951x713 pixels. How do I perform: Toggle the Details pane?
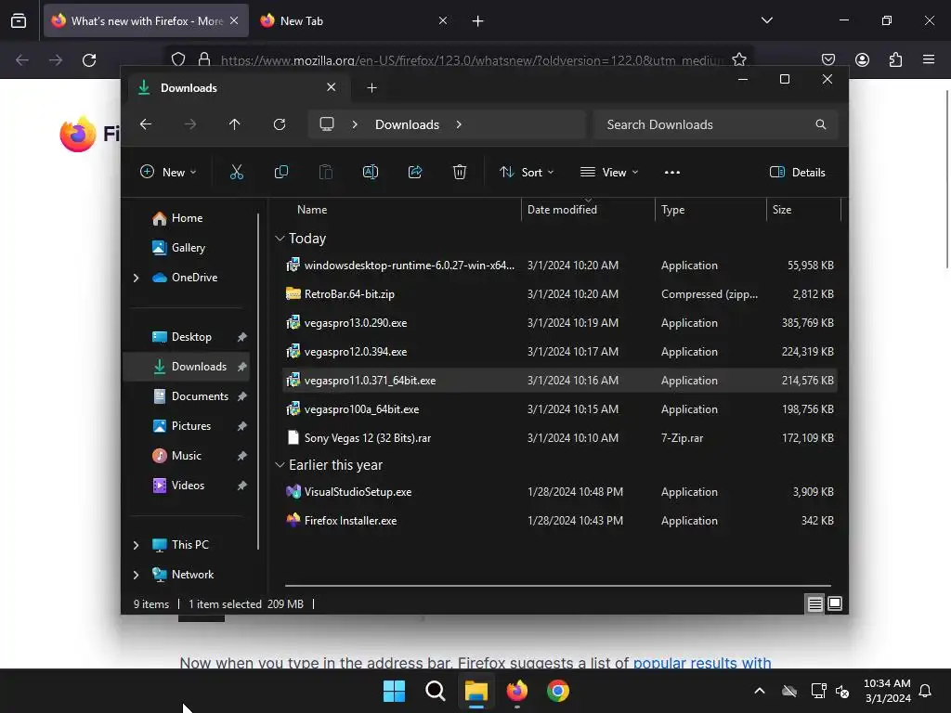(797, 172)
